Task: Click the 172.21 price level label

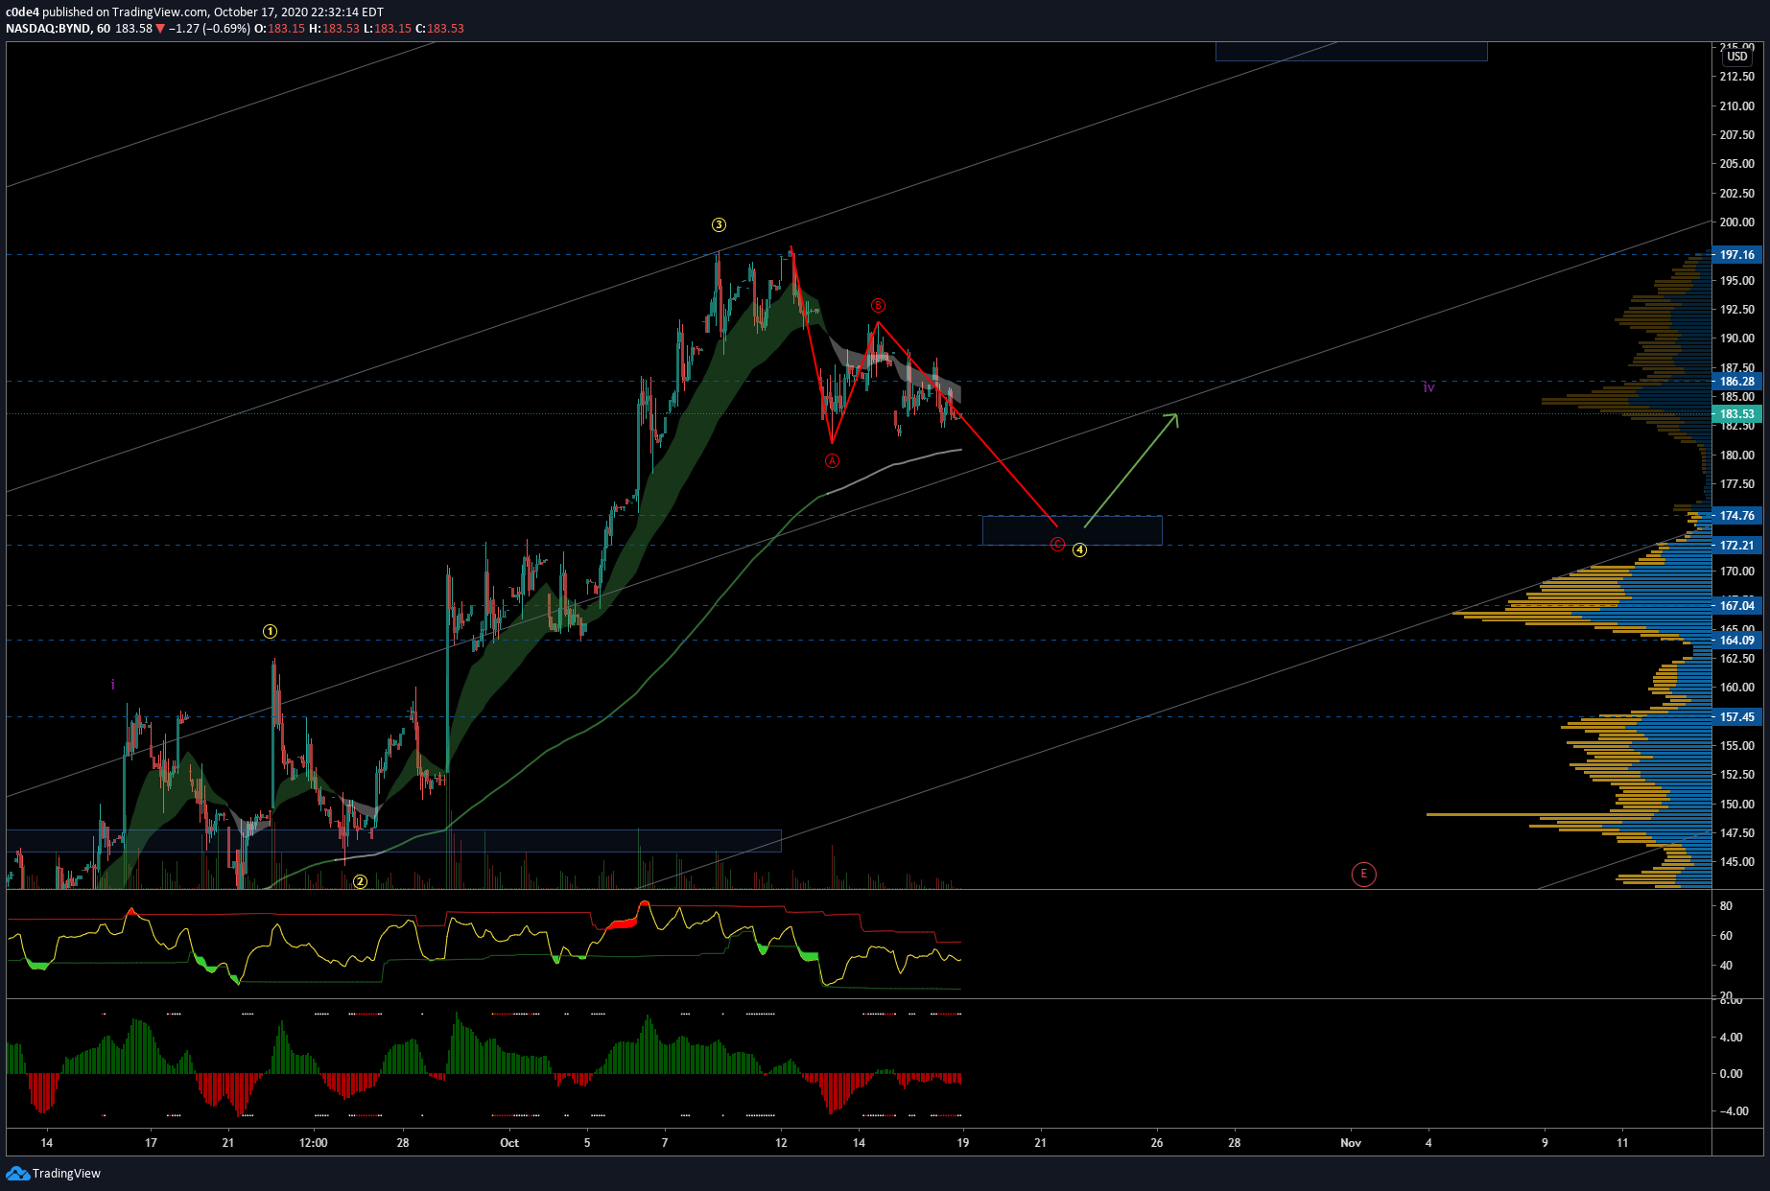Action: 1736,546
